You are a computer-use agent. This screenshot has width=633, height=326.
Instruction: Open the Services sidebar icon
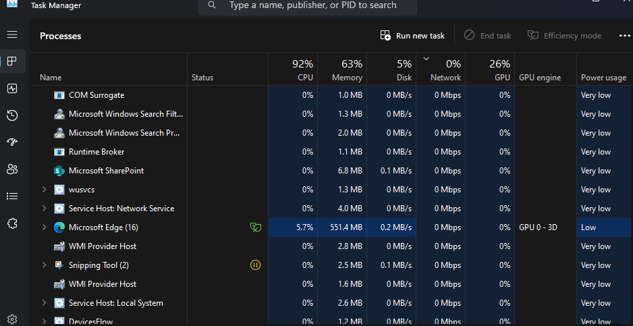[12, 223]
